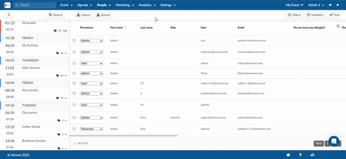Open the Event menu

tap(67, 5)
